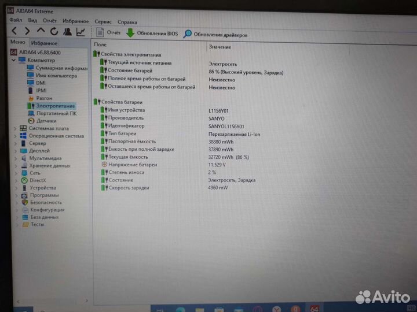417x312 pixels.
Task: Expand the Сеть node
Action: (17, 173)
